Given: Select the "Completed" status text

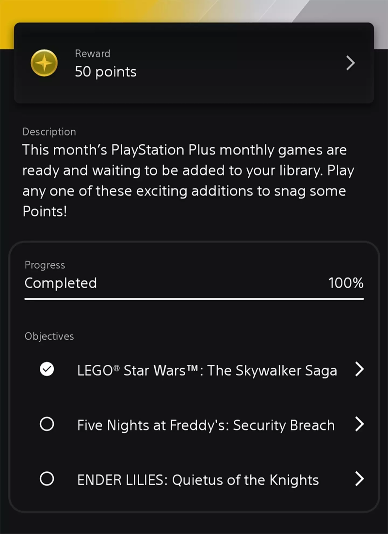Looking at the screenshot, I should (x=61, y=283).
